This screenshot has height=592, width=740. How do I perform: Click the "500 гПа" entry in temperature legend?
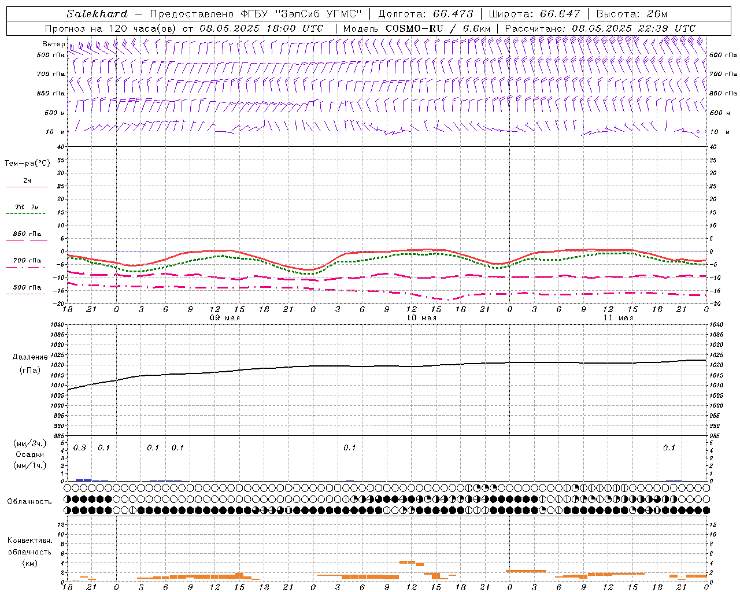tap(27, 287)
